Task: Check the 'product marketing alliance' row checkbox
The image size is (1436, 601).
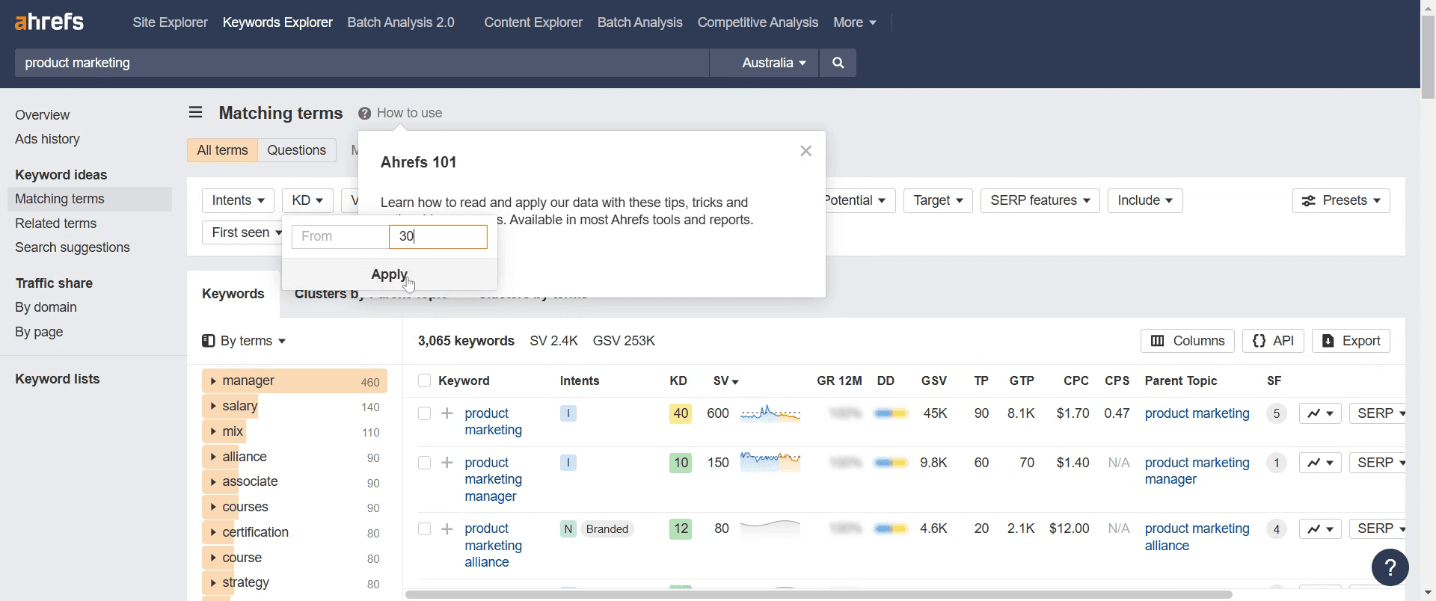Action: tap(424, 528)
